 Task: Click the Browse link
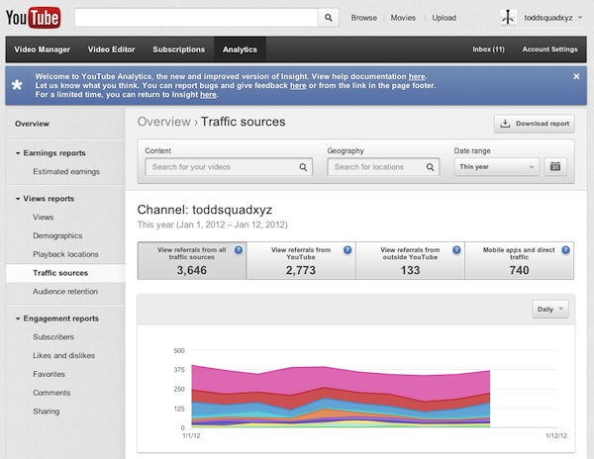(363, 18)
